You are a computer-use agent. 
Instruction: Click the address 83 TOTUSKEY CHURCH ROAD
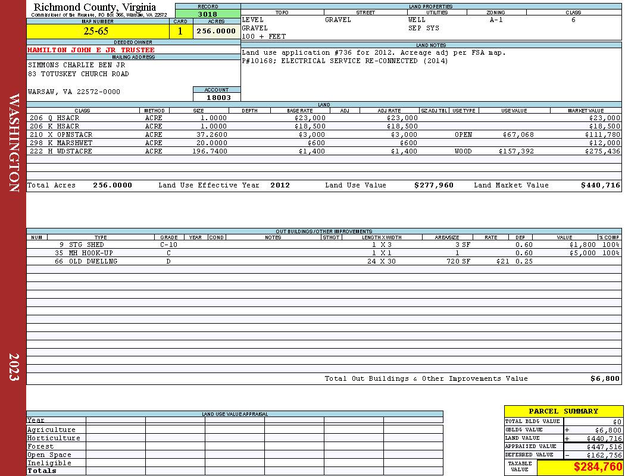(x=79, y=74)
